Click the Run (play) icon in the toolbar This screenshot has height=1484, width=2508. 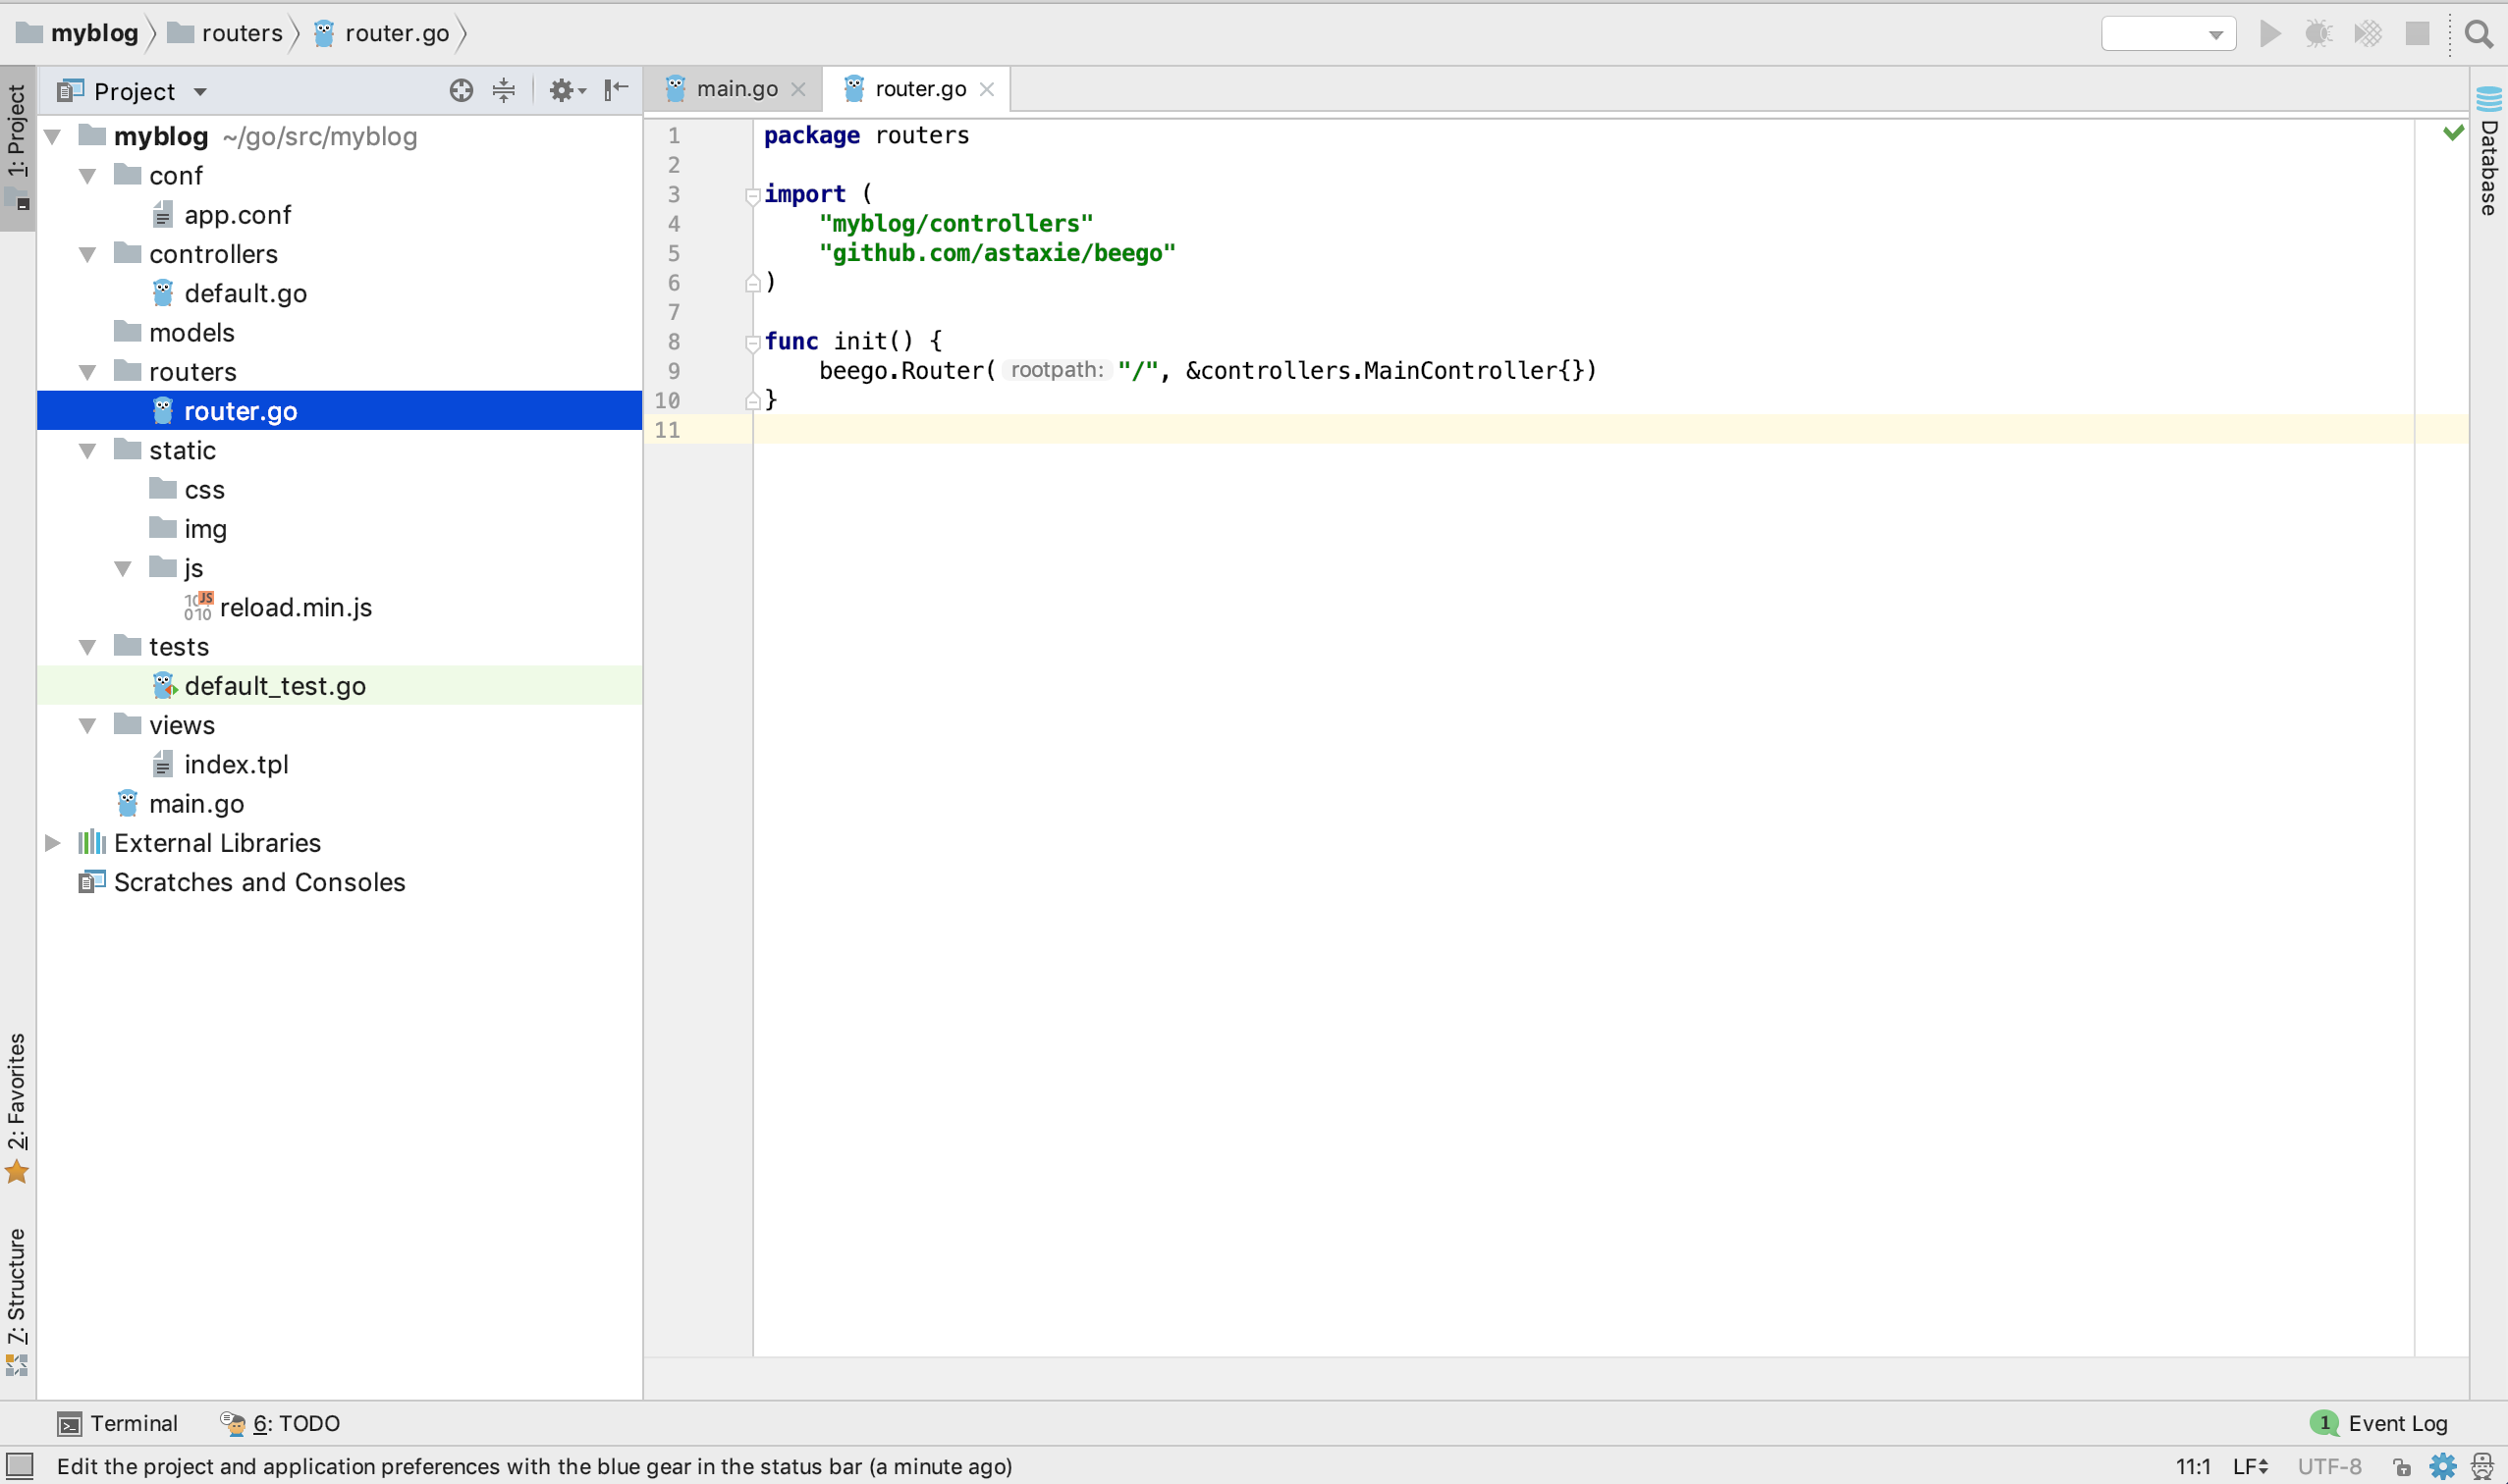pyautogui.click(x=2269, y=34)
